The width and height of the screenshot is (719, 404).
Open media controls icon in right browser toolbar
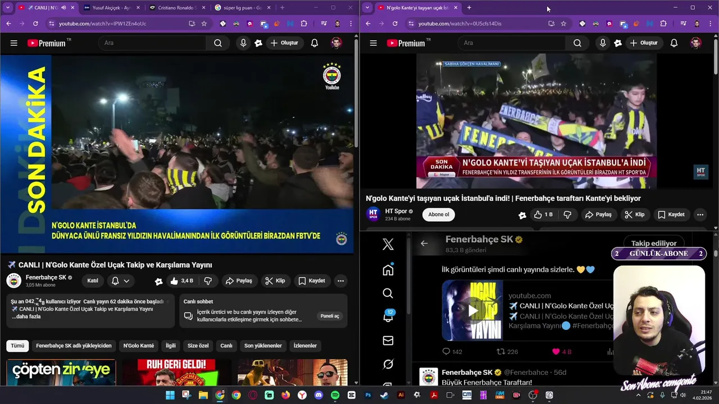pyautogui.click(x=683, y=24)
